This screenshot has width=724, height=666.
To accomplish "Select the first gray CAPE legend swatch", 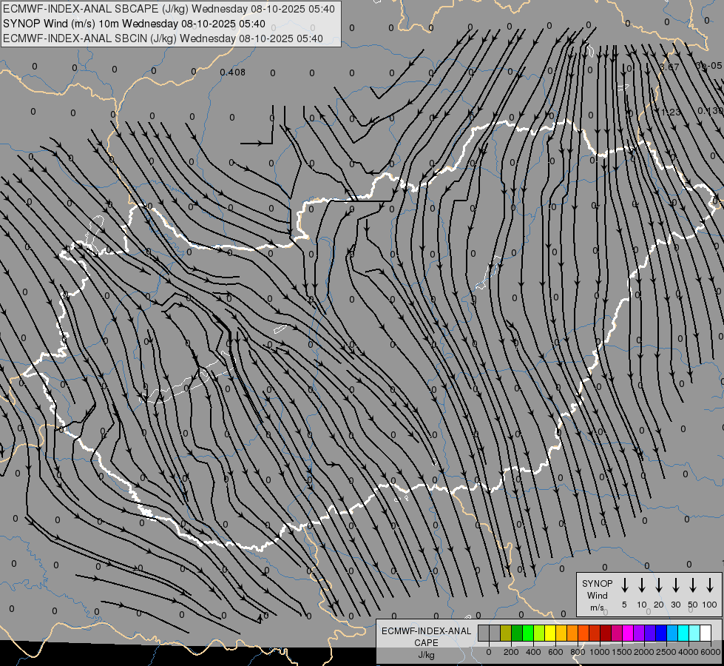I will point(484,633).
